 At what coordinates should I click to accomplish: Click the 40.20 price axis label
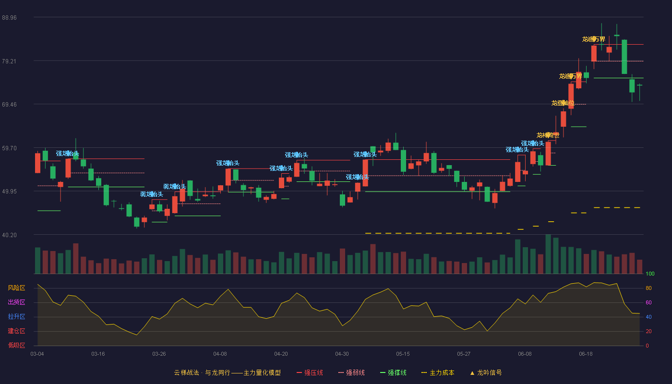(9, 235)
